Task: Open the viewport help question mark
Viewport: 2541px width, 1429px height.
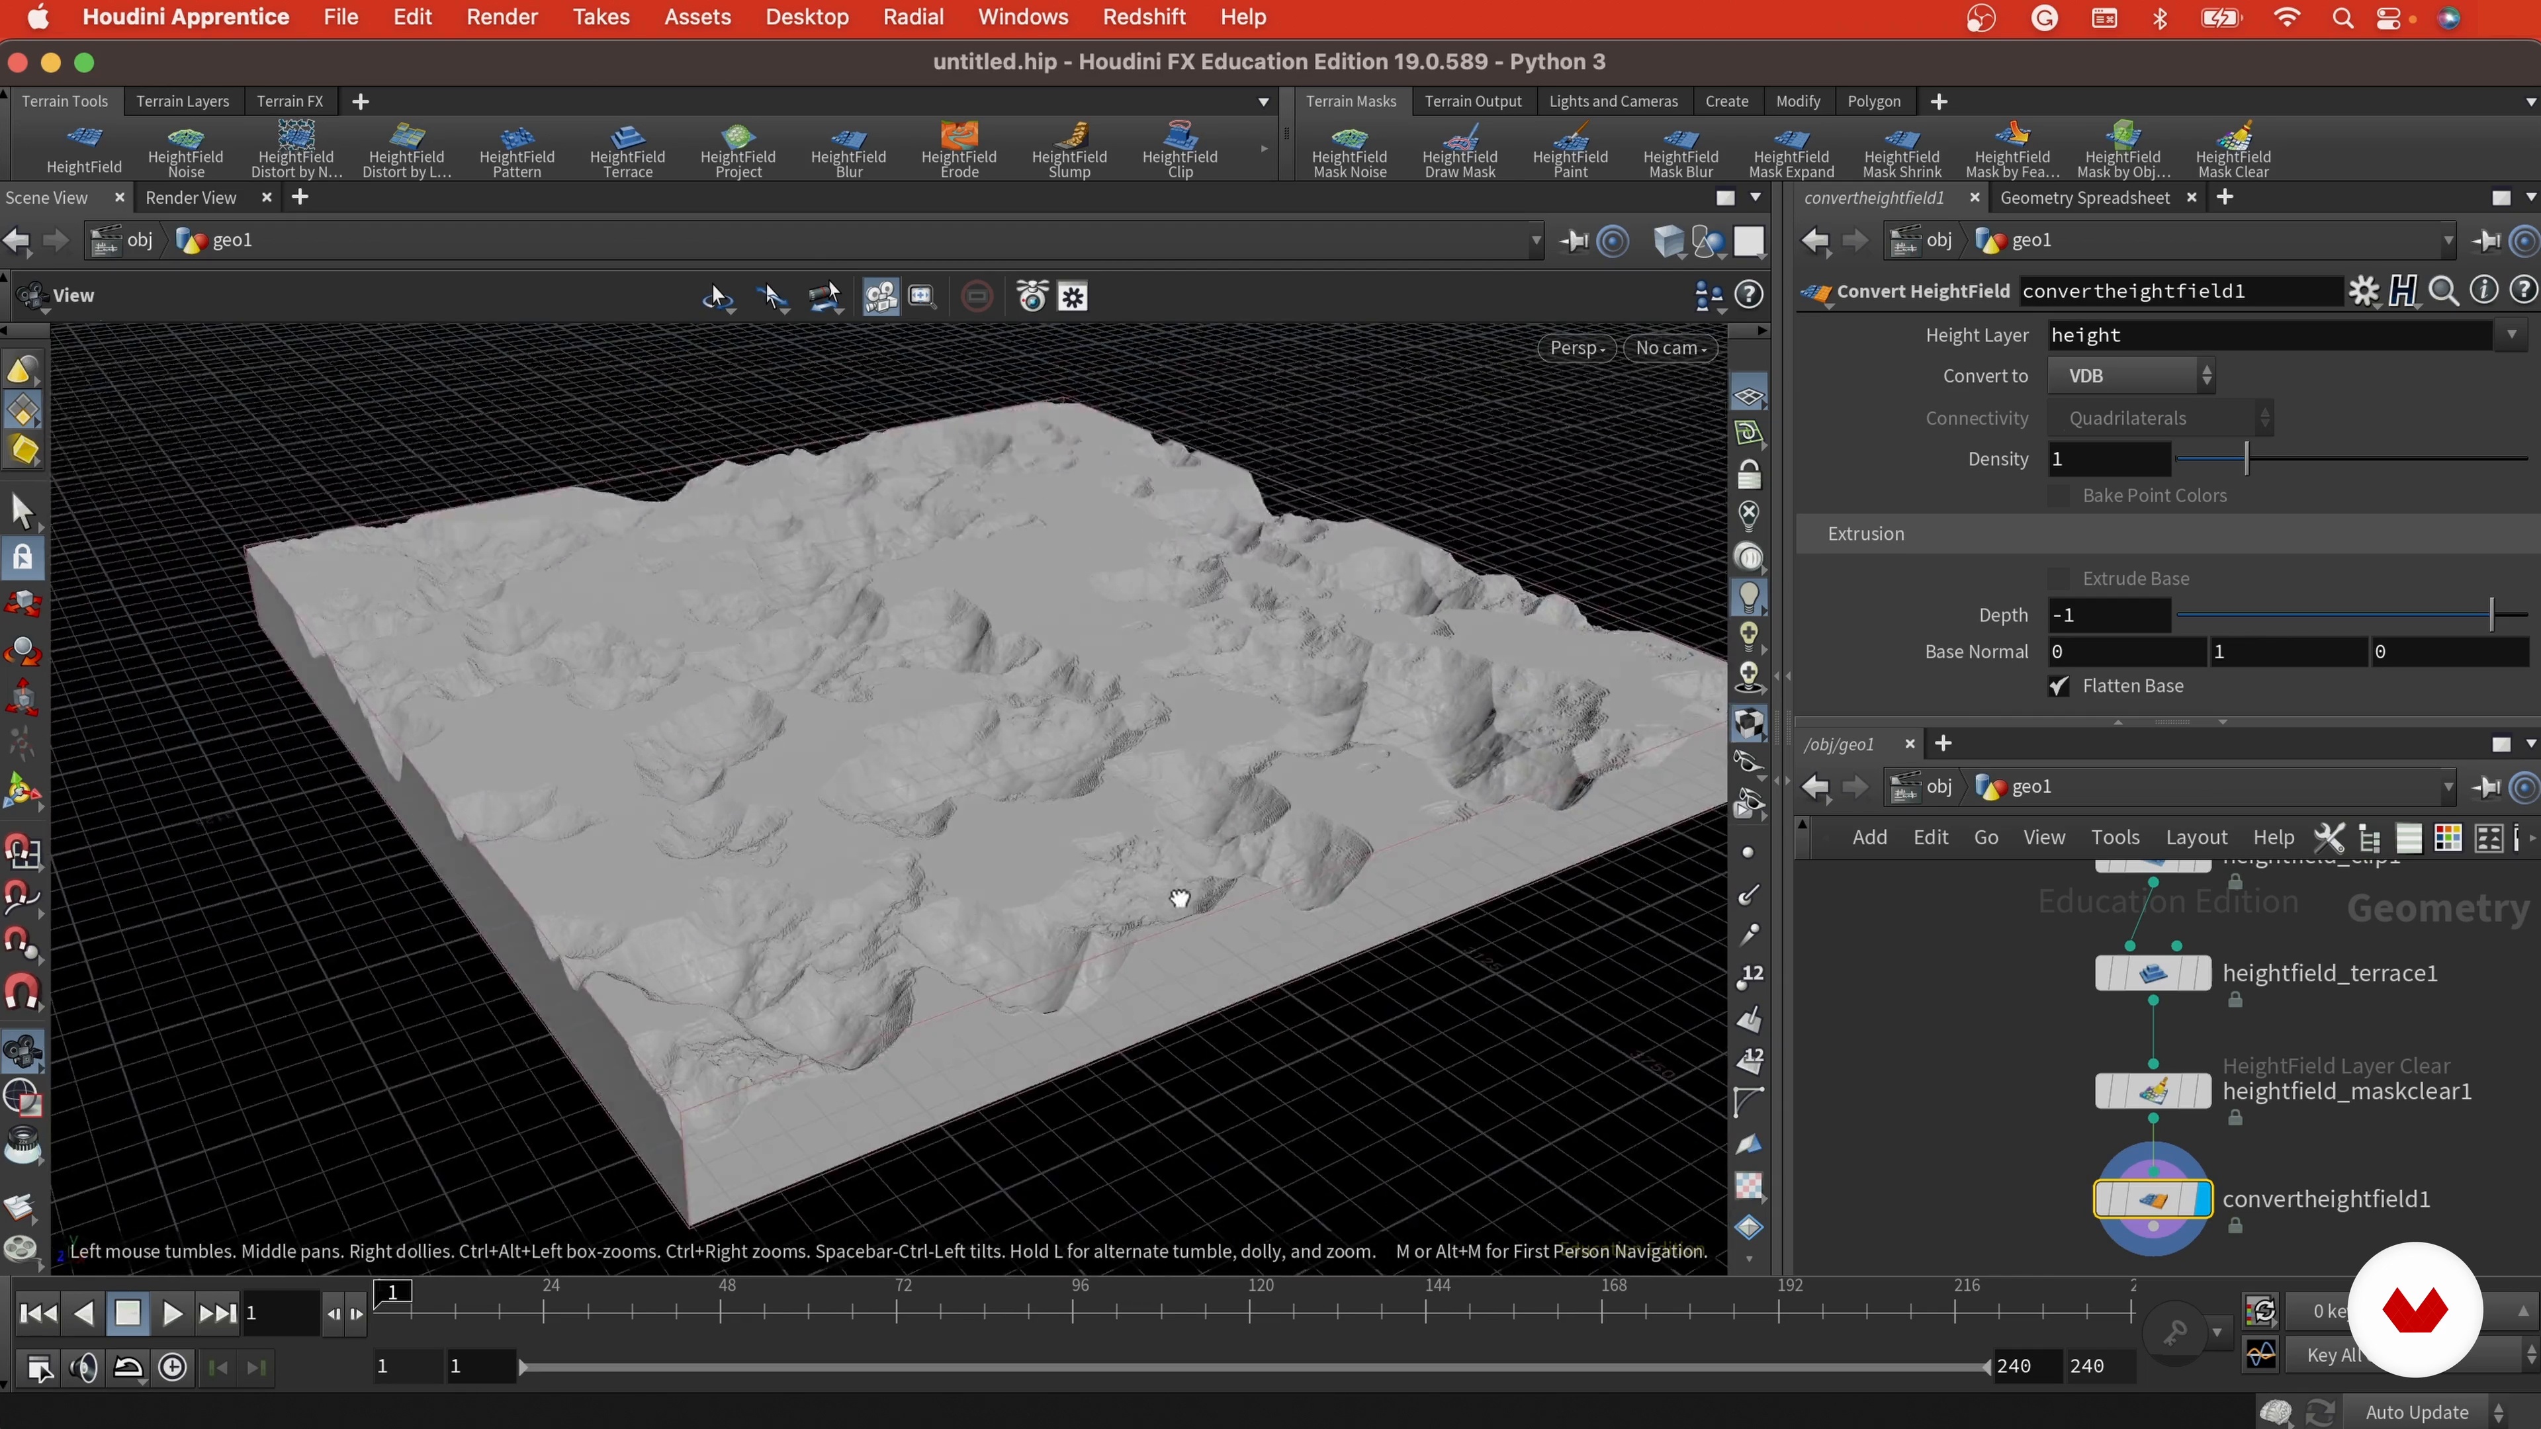Action: tap(1749, 295)
